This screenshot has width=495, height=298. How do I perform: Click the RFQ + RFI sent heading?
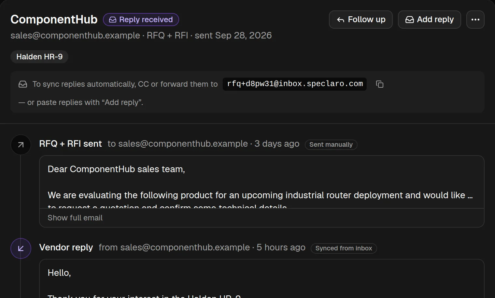pyautogui.click(x=70, y=144)
